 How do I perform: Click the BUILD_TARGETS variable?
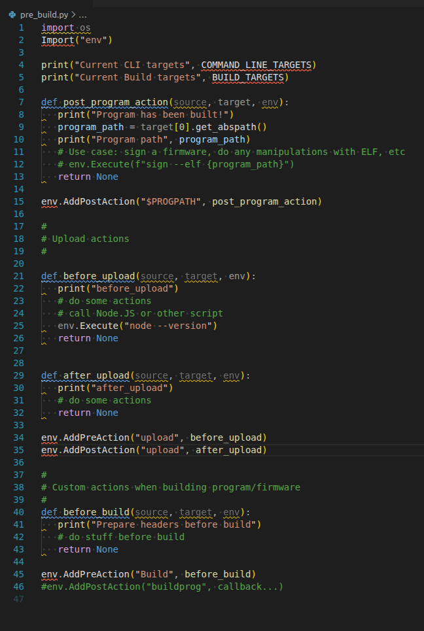tap(249, 77)
